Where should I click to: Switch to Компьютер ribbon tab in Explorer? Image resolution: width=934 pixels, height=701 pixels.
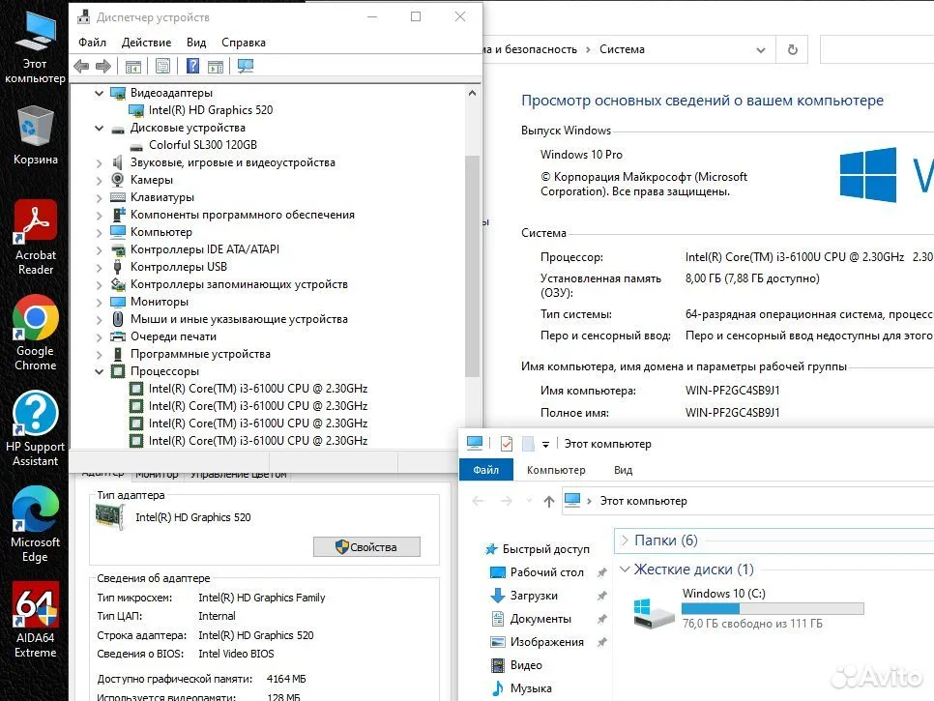tap(556, 470)
